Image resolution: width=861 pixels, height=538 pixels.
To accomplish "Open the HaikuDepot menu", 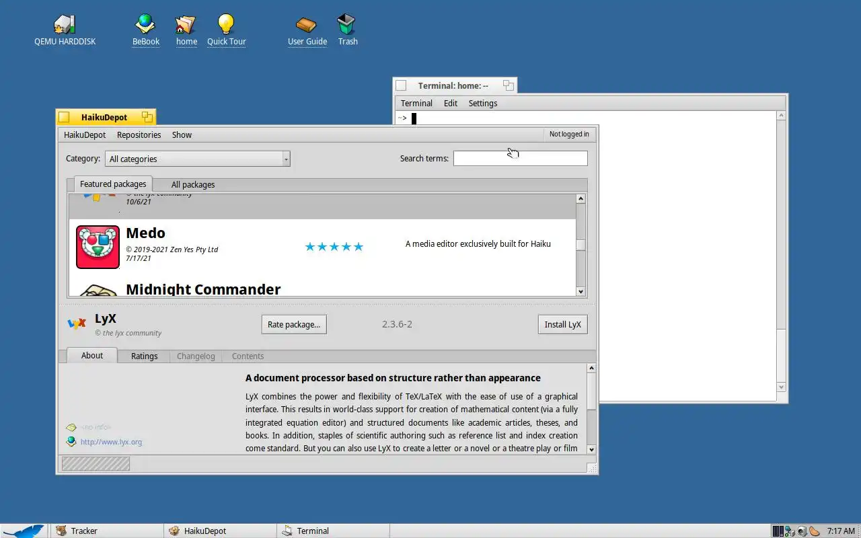I will pyautogui.click(x=85, y=134).
